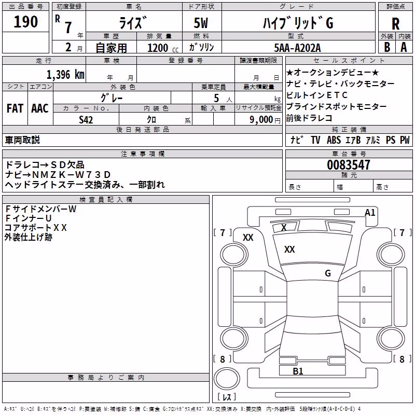The width and height of the screenshot is (415, 415).
Task: Click displacement value 1200 cc
Action: (x=162, y=48)
